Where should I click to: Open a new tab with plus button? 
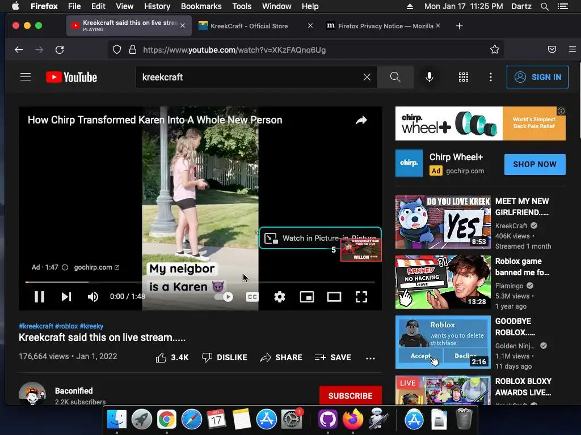[459, 26]
